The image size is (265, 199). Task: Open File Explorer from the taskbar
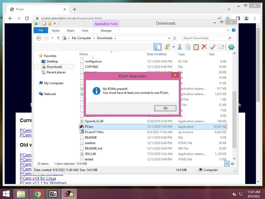21,194
